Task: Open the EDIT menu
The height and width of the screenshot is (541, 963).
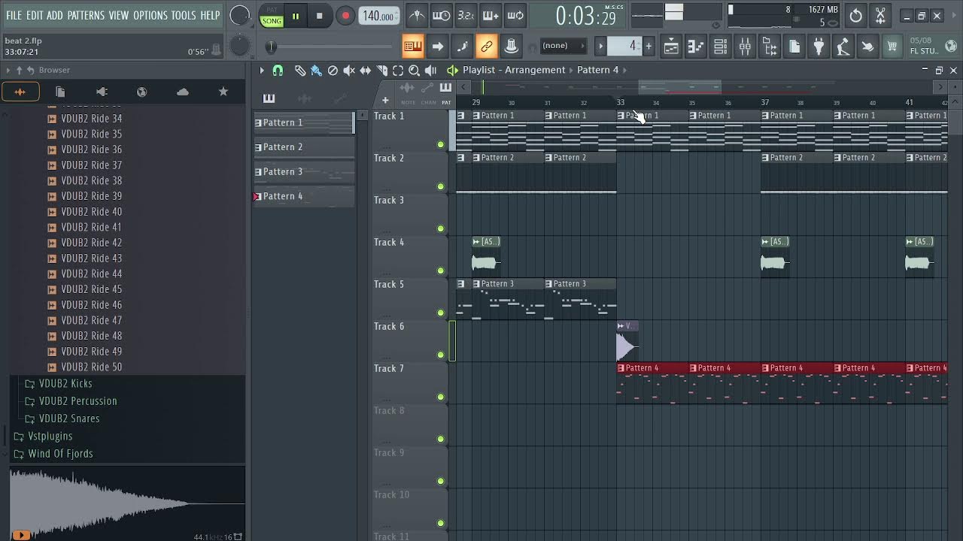Action: pyautogui.click(x=35, y=15)
